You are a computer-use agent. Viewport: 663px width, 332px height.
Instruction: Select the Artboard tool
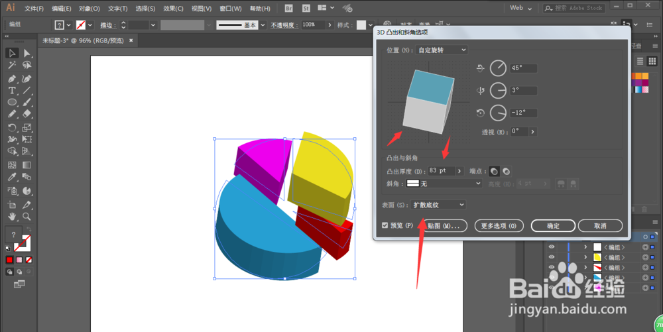pyautogui.click(x=12, y=205)
